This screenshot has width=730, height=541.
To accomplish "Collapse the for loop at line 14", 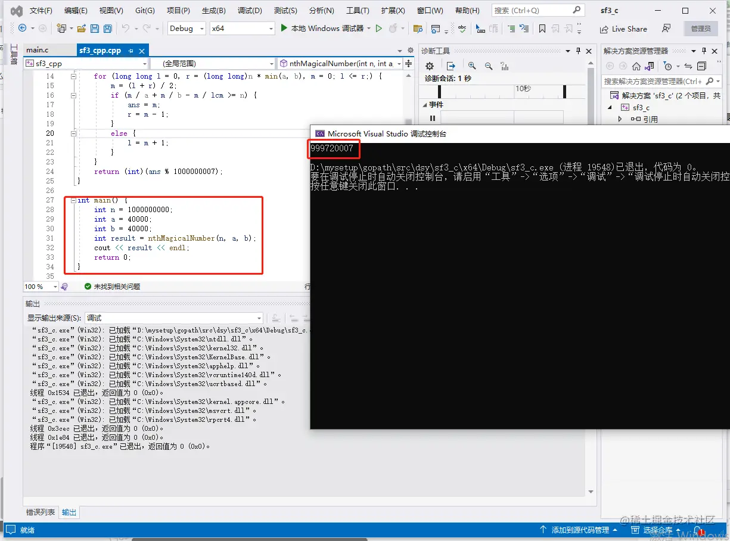I will (74, 76).
